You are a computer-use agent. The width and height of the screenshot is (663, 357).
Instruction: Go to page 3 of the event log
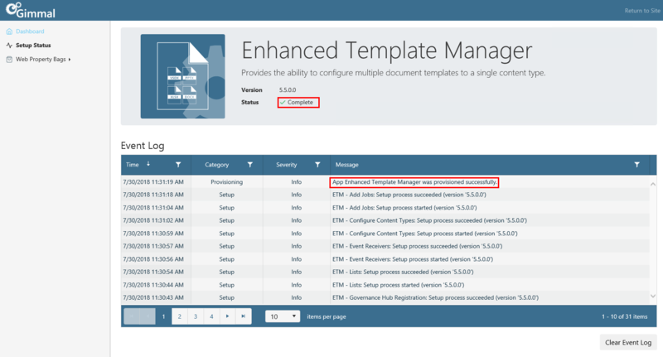pyautogui.click(x=196, y=316)
